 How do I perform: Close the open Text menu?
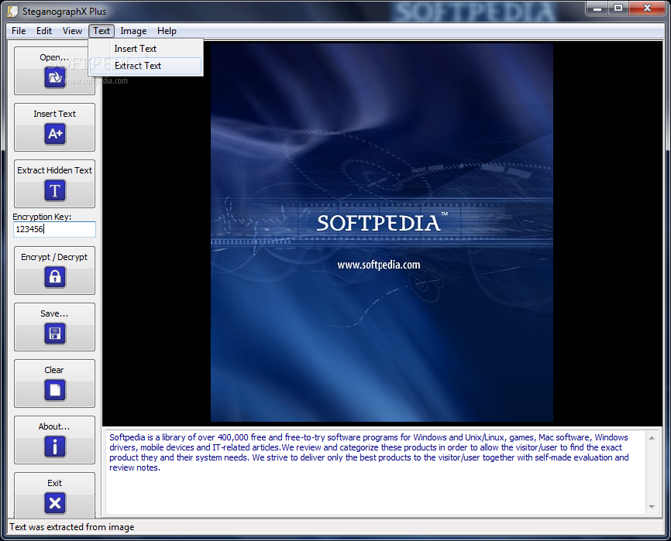(x=102, y=31)
